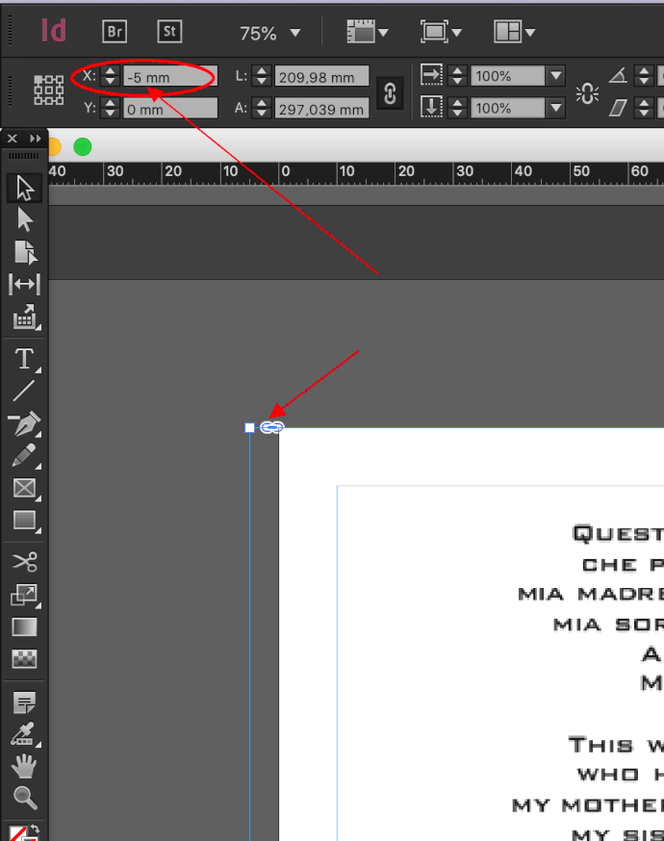Toggle constrain proportions for scaling

(x=587, y=93)
